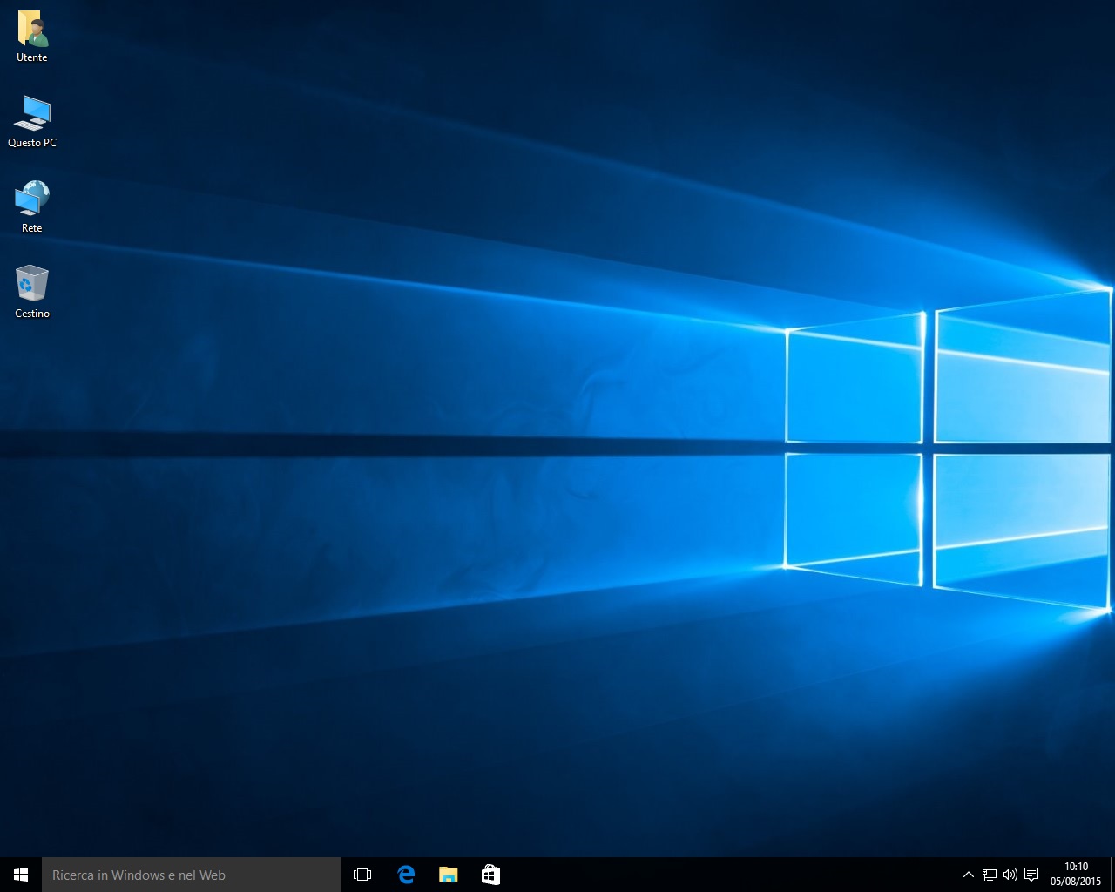The height and width of the screenshot is (892, 1115).
Task: Open File Explorer from the taskbar
Action: coord(449,875)
